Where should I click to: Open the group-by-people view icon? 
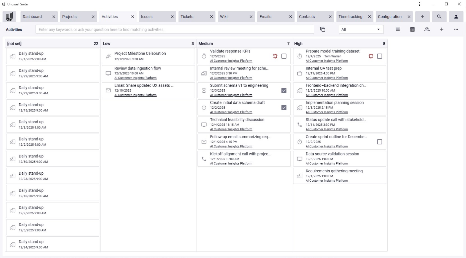(x=427, y=29)
